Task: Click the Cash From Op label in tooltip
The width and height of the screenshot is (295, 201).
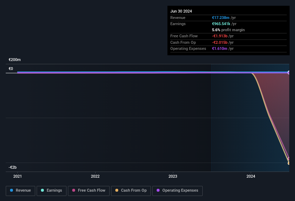Action: coord(183,42)
